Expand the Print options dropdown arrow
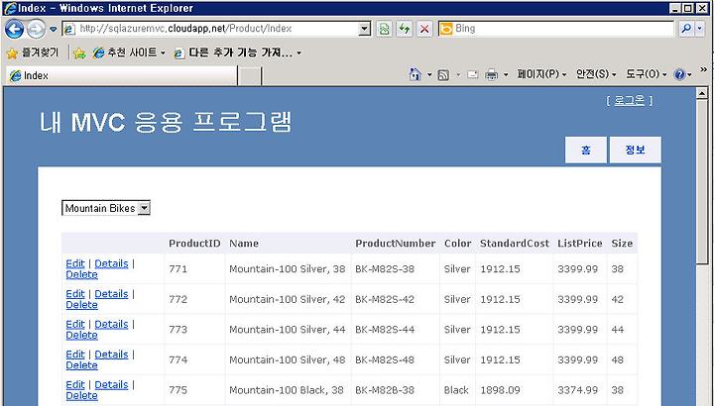The image size is (714, 406). pyautogui.click(x=506, y=74)
